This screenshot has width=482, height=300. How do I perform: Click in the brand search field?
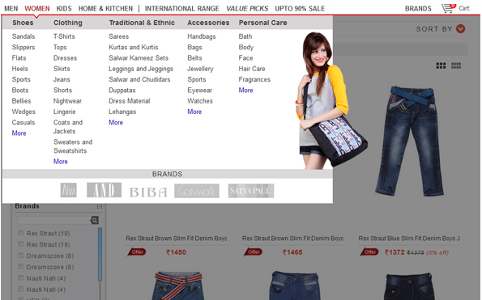[54, 220]
